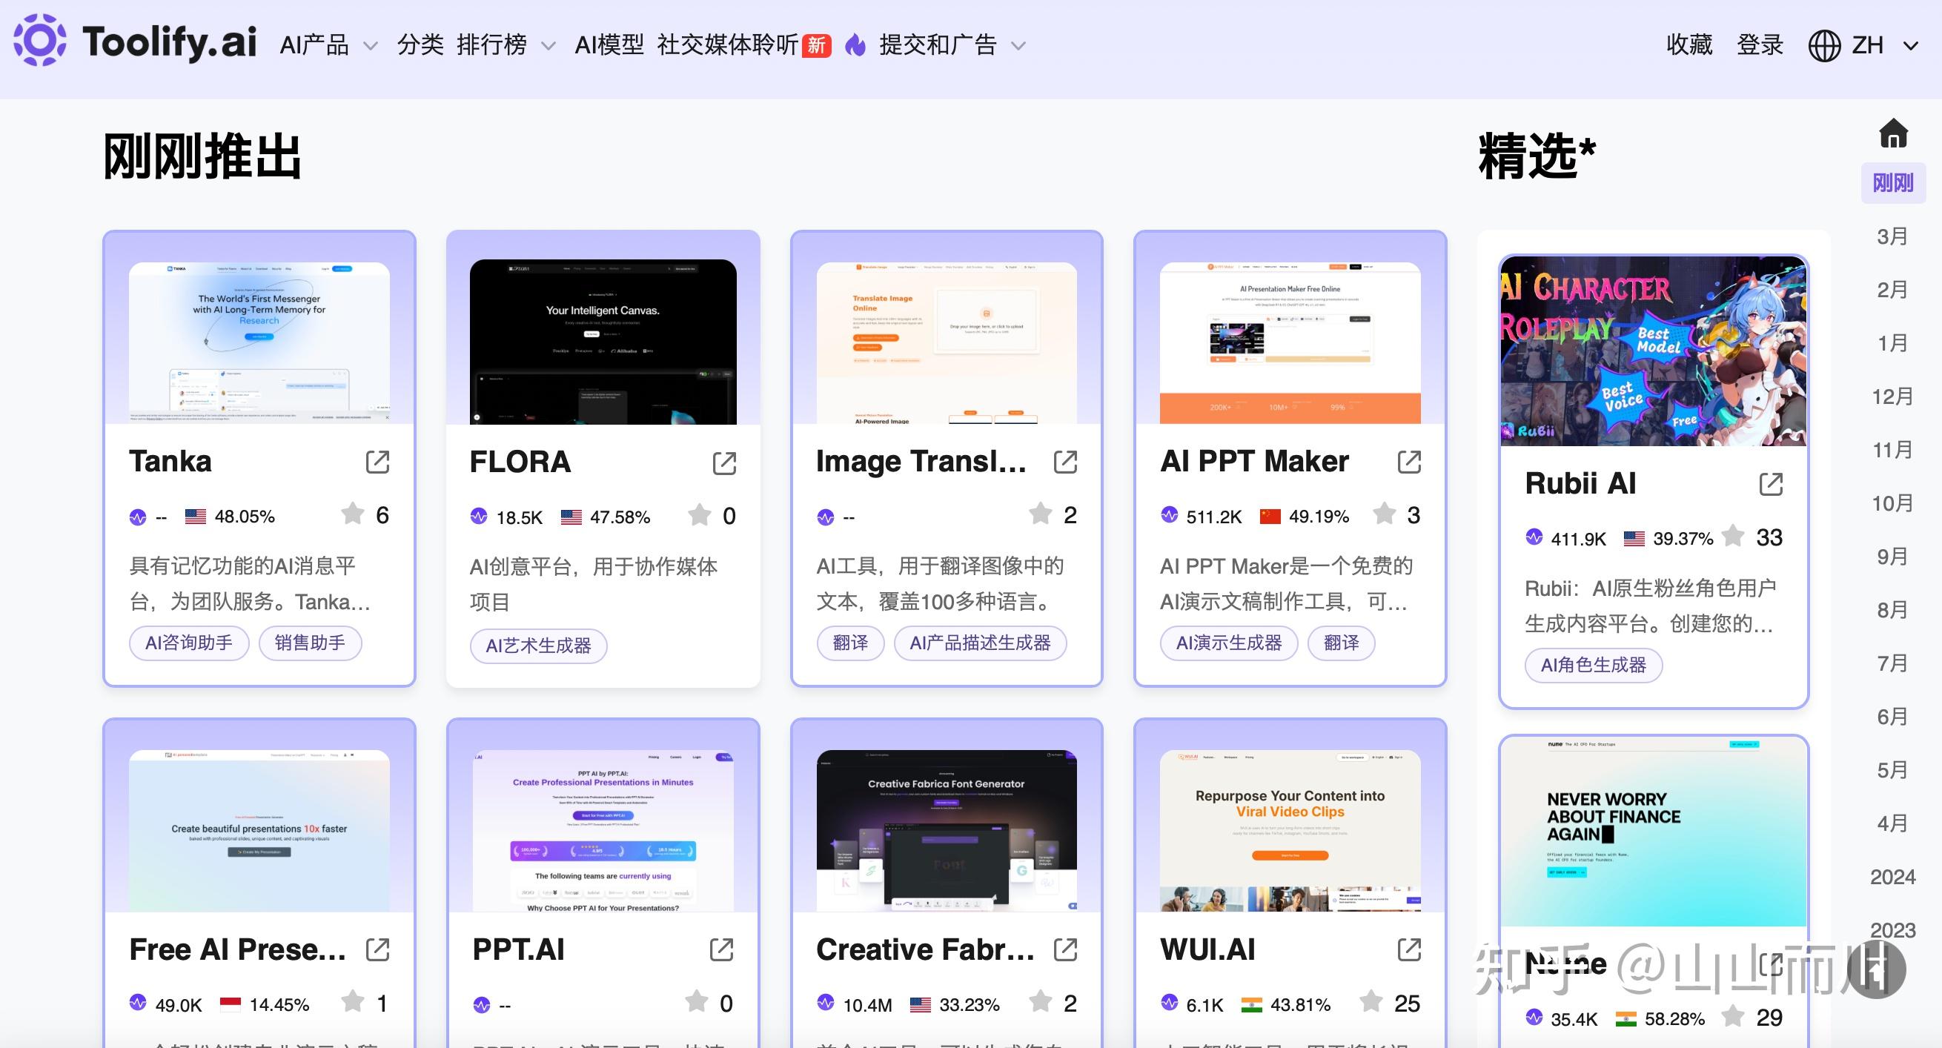Open the WUI.AI preview thumbnail
The height and width of the screenshot is (1048, 1942).
pyautogui.click(x=1290, y=831)
